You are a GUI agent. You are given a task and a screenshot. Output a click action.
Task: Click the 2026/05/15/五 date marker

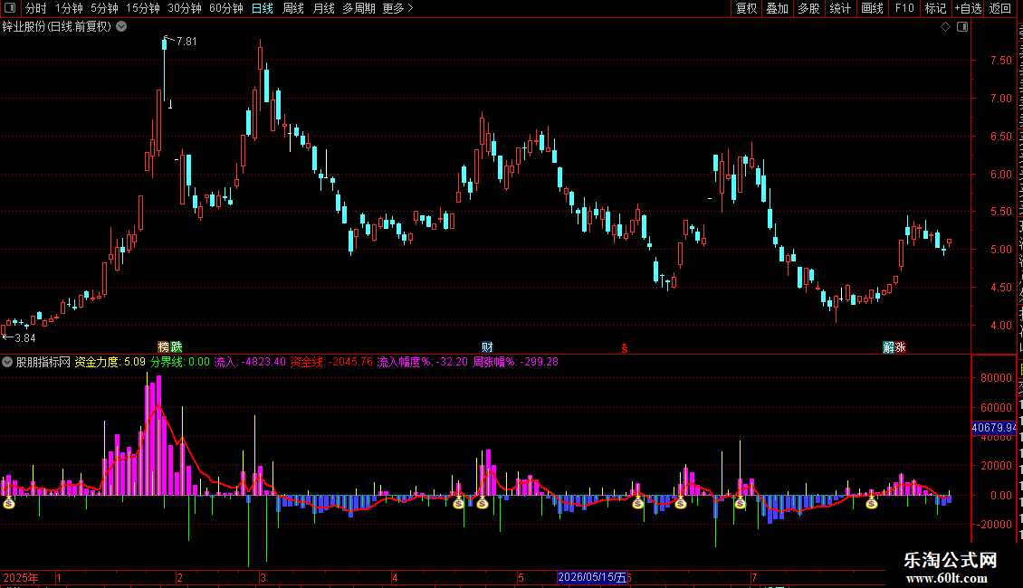tap(592, 577)
